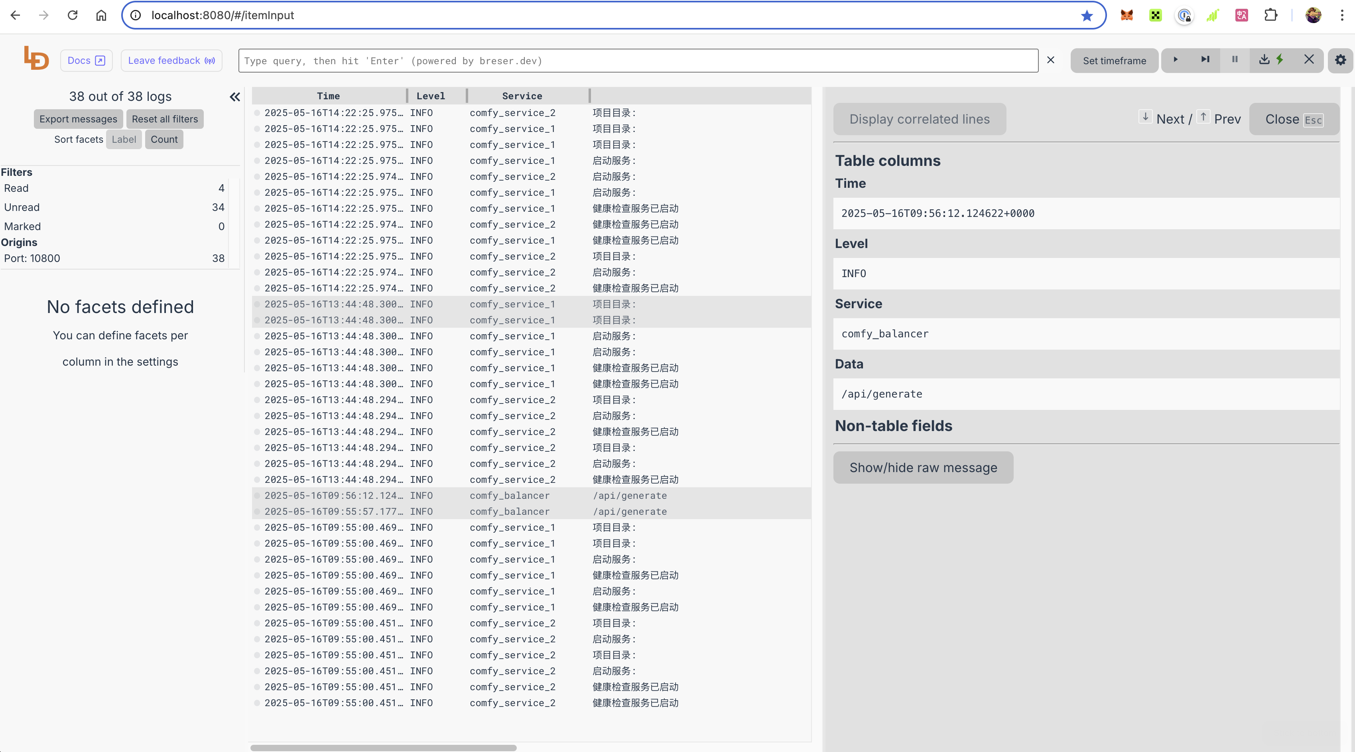The height and width of the screenshot is (752, 1355).
Task: Click Display correlated lines
Action: 919,119
